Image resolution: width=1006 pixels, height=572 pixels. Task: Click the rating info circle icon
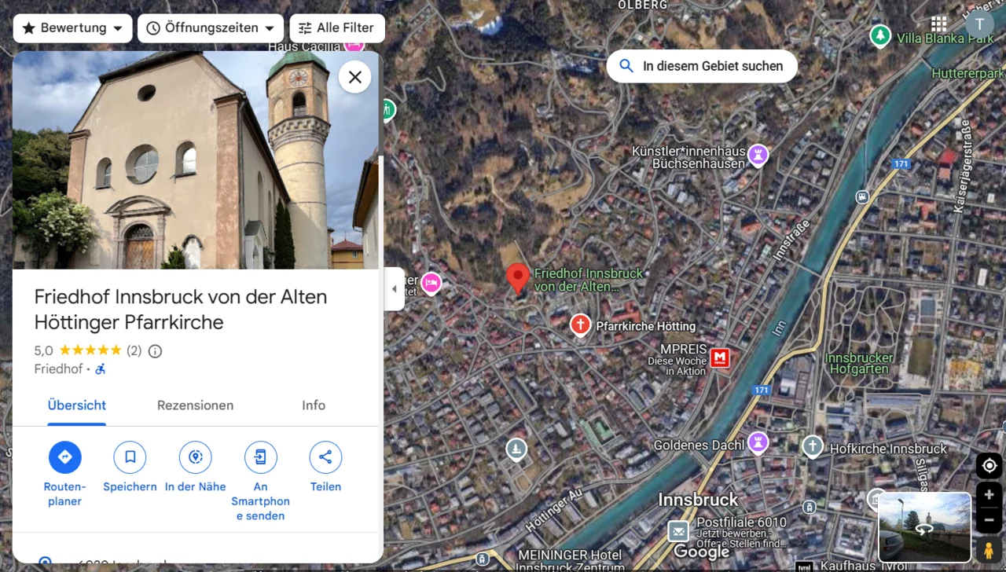pyautogui.click(x=155, y=351)
